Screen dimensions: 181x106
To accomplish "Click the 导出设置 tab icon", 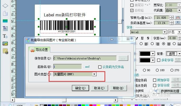I will tap(32, 50).
